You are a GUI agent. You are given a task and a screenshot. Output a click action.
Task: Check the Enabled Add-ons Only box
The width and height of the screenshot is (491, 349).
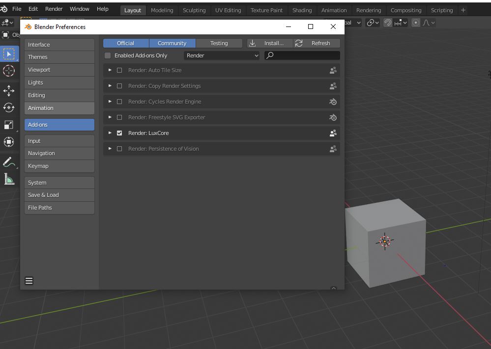[x=108, y=55]
